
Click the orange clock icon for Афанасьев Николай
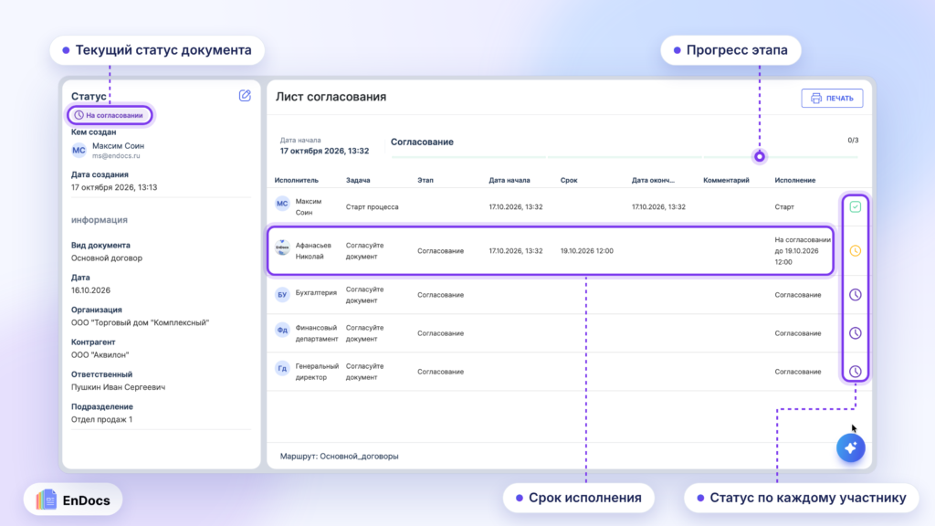[855, 251]
